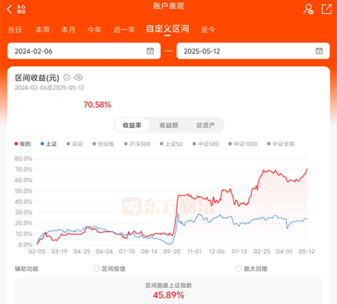Viewport: 337px width, 304px height.
Task: Toggle the red 我的 legend swatch
Action: coord(16,144)
